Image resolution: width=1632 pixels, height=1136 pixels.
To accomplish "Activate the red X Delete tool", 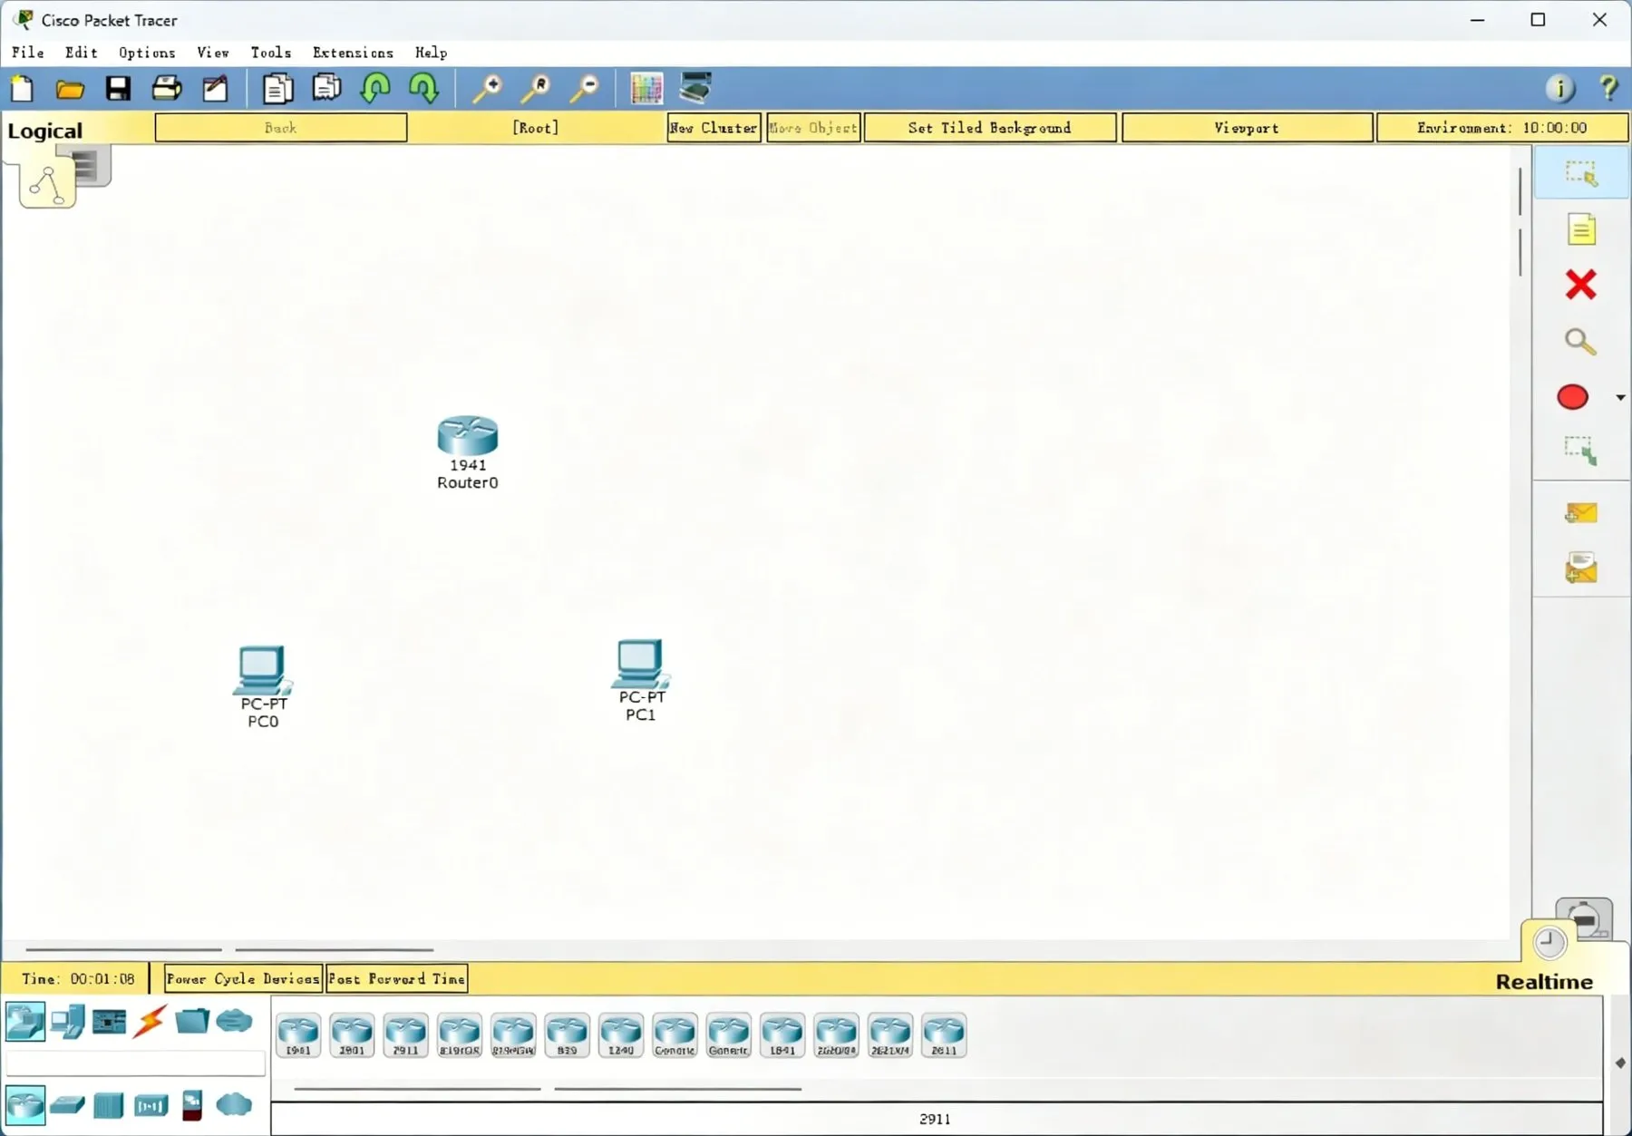I will [x=1580, y=285].
